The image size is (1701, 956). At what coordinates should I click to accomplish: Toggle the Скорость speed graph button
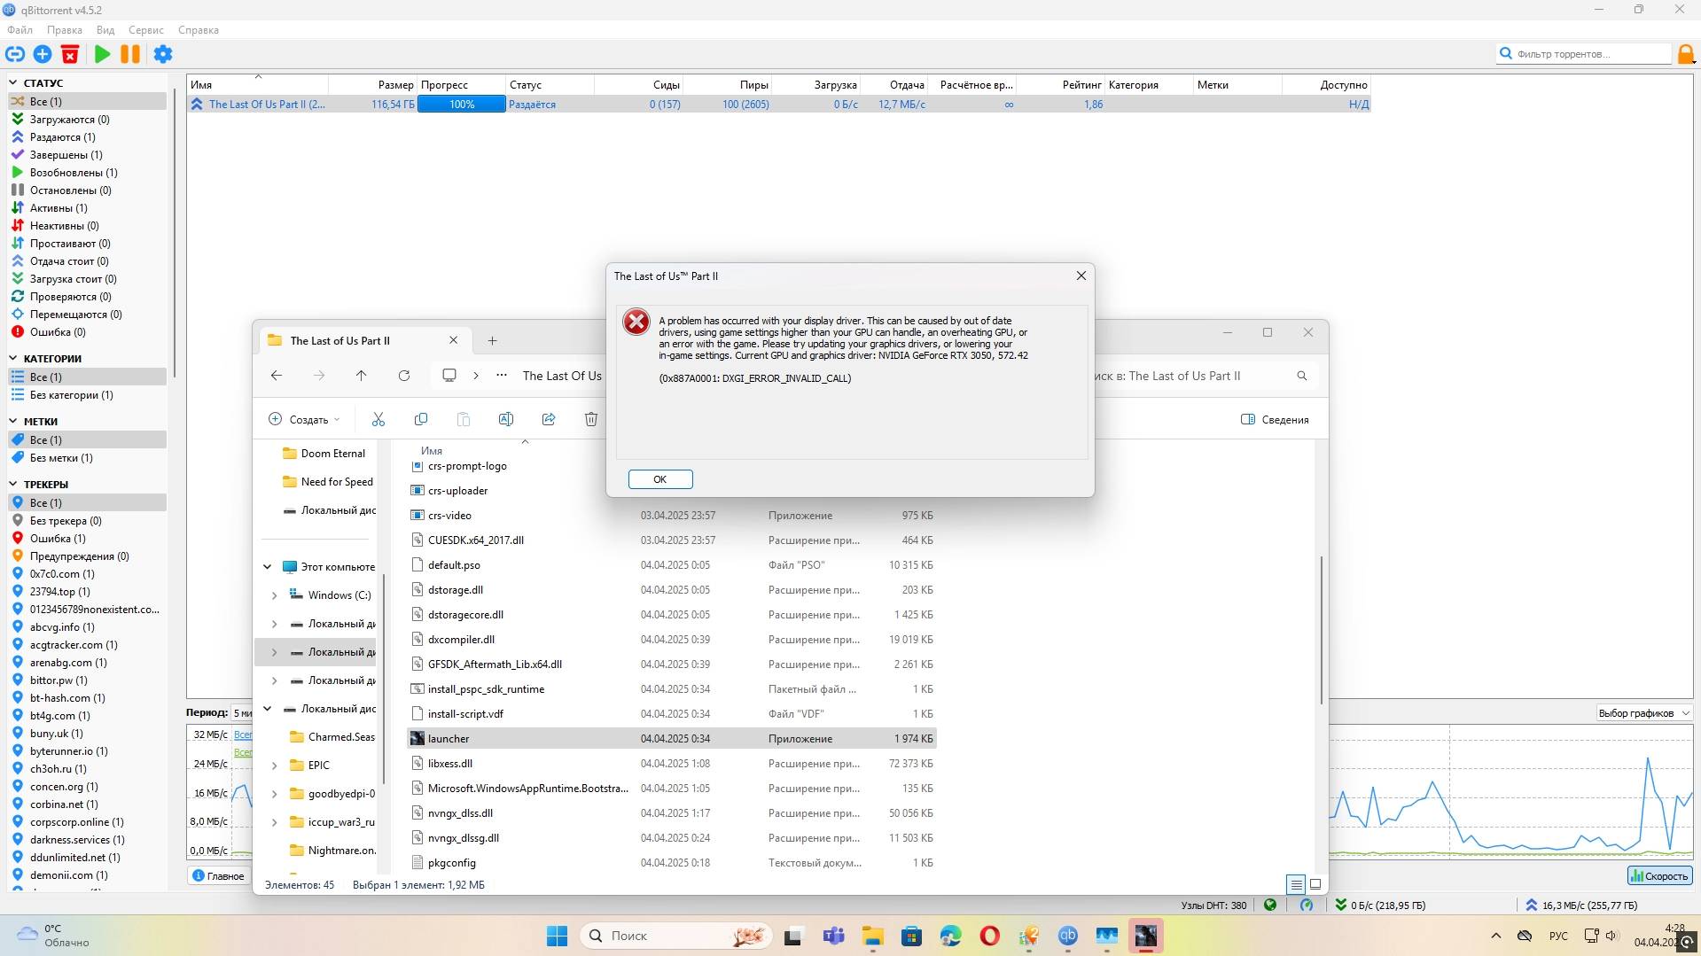click(x=1659, y=876)
